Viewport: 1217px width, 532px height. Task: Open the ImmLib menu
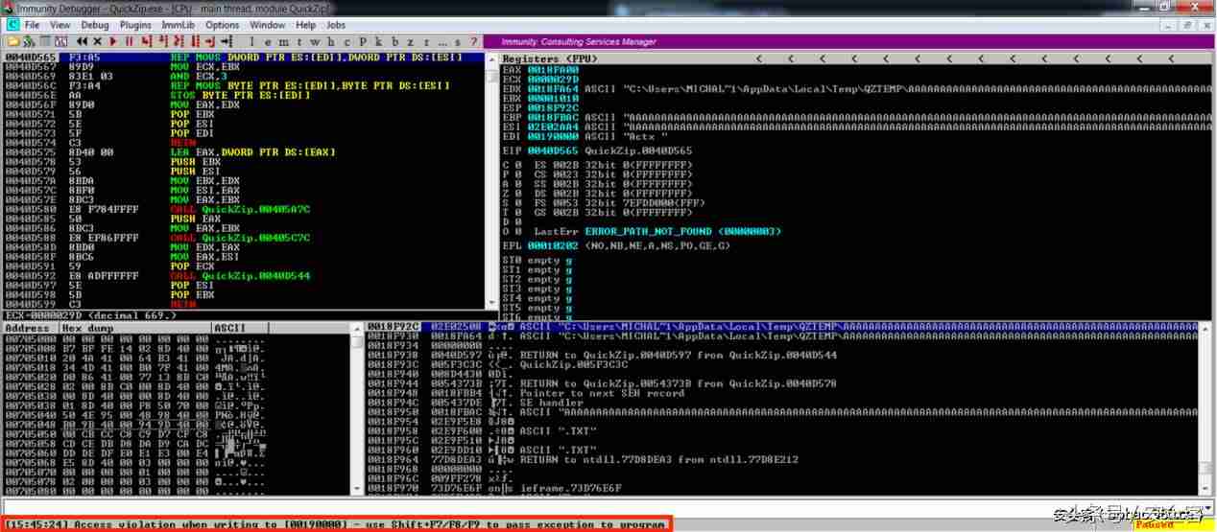tap(179, 25)
